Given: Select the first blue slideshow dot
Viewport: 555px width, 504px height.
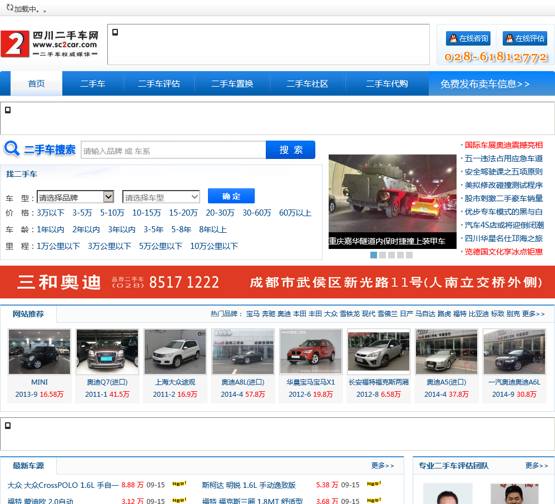Looking at the screenshot, I should pyautogui.click(x=373, y=255).
